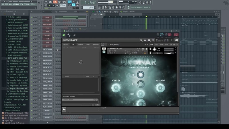Open detailed plugin settings gear icon
Screen dimensions: 229x129
coord(69,35)
